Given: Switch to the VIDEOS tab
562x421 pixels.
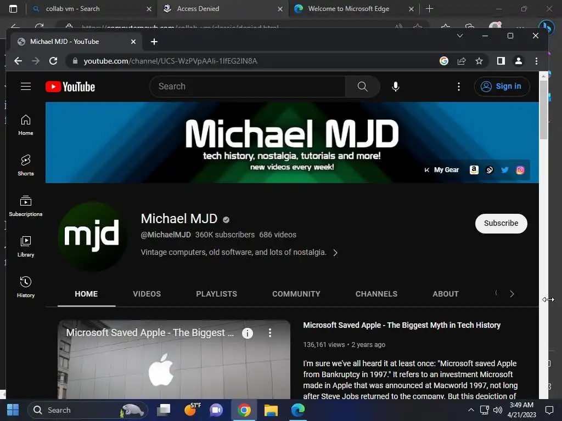Looking at the screenshot, I should tap(147, 294).
